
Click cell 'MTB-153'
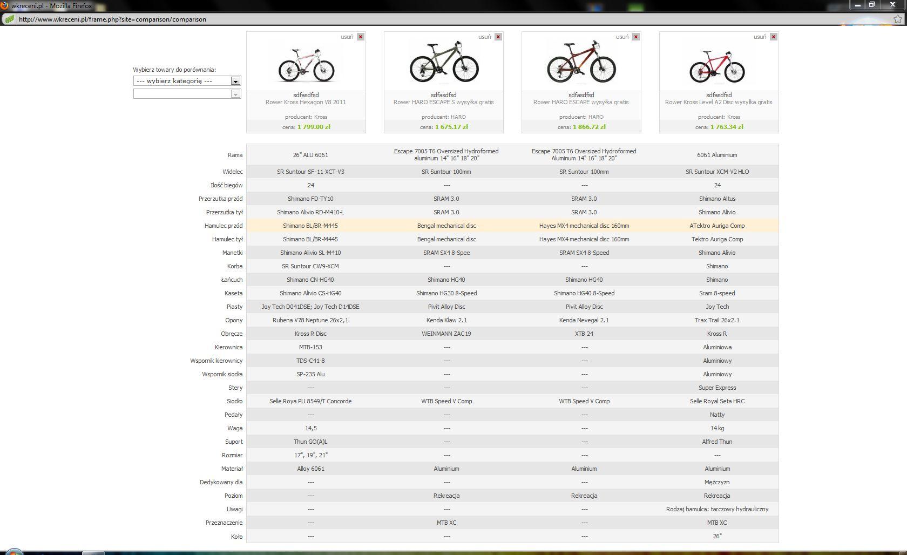pos(310,347)
